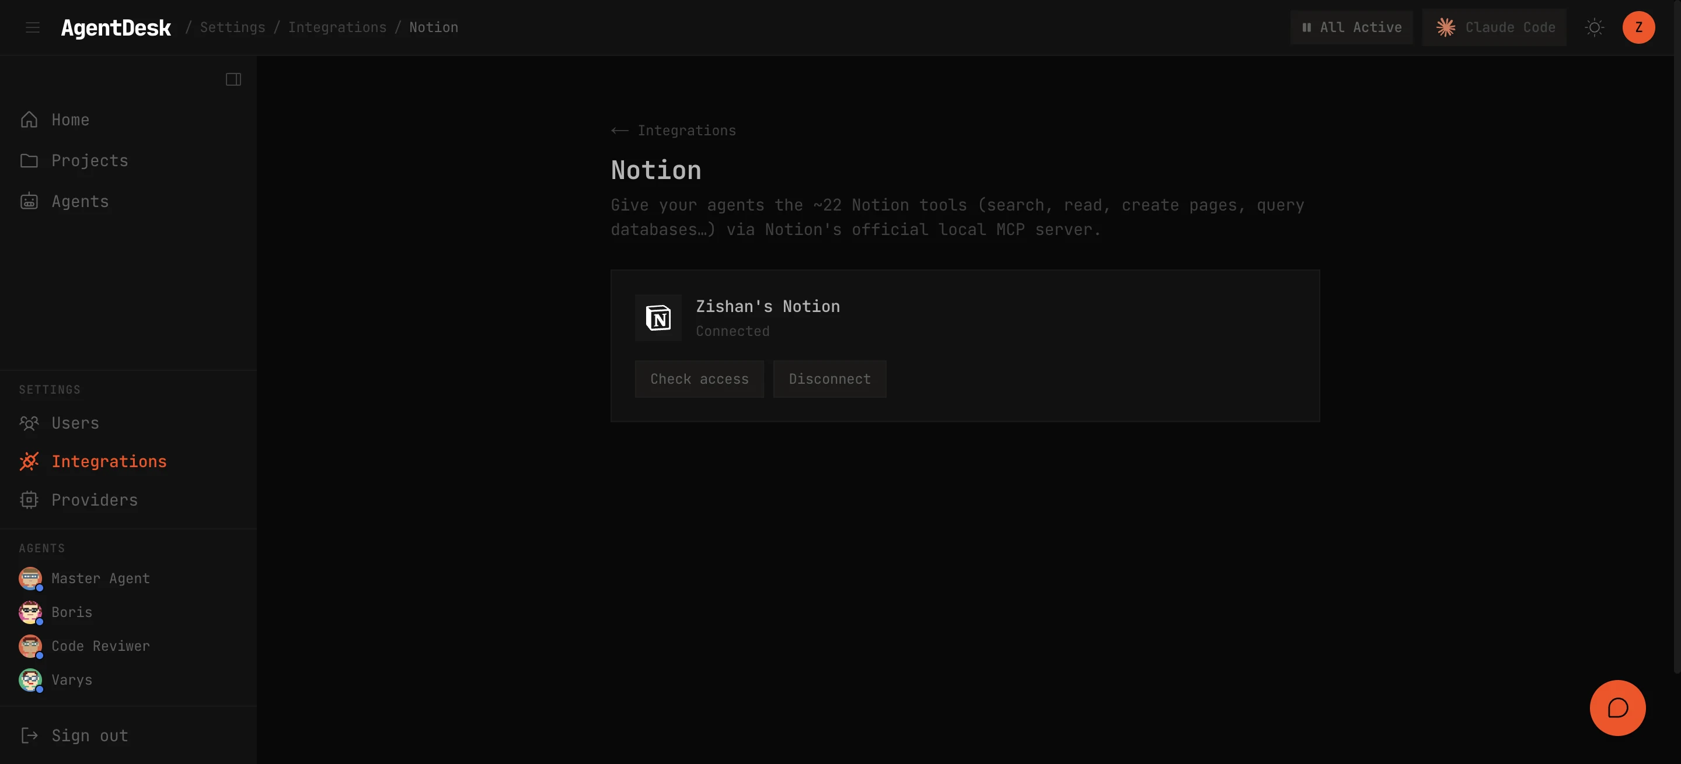Open Integrations breadcrumb in header
The image size is (1681, 764).
point(337,27)
